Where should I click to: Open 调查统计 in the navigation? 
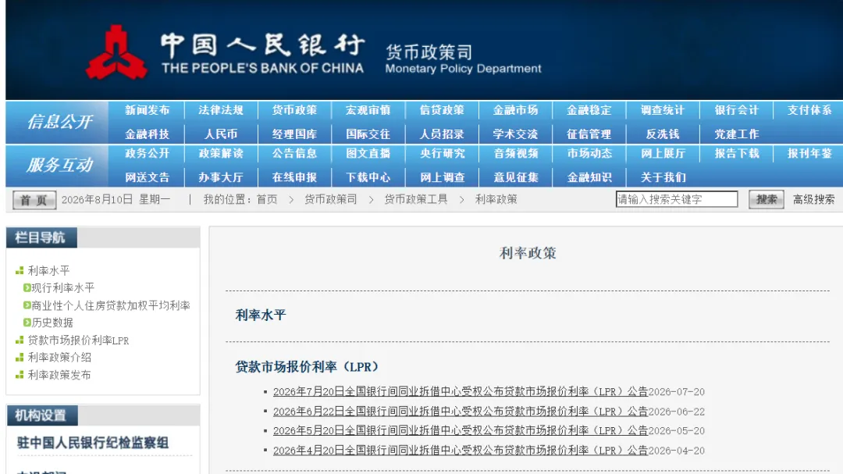[663, 110]
